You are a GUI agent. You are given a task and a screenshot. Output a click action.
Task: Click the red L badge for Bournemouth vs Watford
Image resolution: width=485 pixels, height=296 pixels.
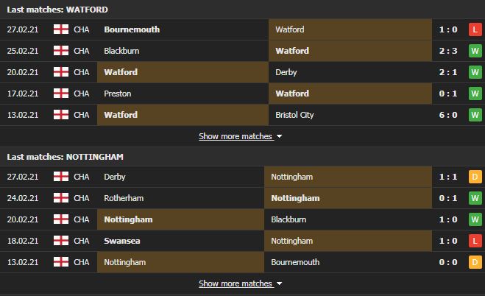click(x=475, y=29)
